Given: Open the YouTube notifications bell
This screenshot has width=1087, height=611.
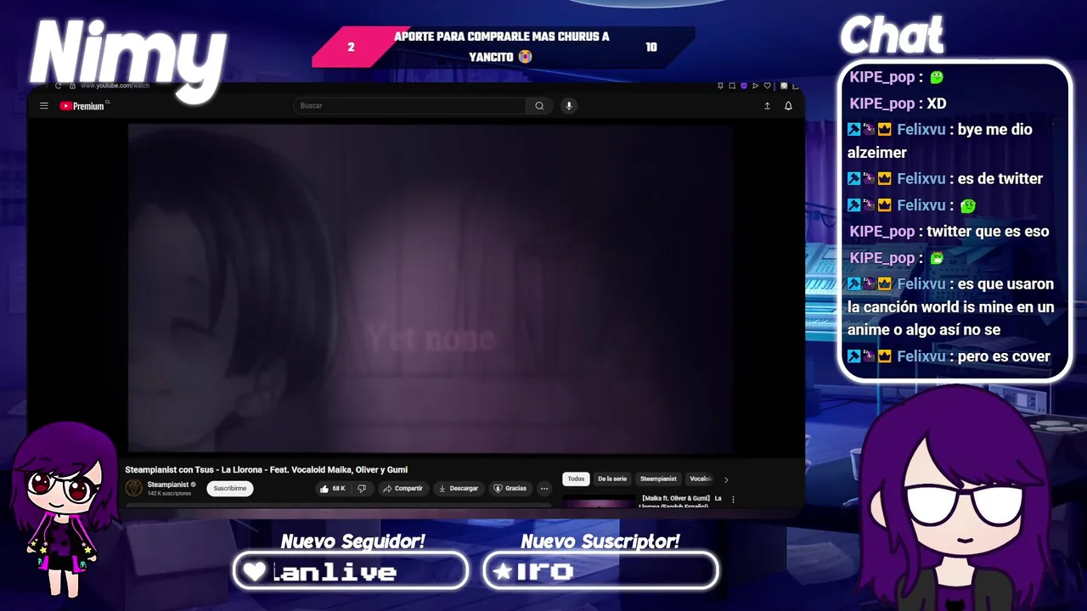Looking at the screenshot, I should pyautogui.click(x=788, y=106).
